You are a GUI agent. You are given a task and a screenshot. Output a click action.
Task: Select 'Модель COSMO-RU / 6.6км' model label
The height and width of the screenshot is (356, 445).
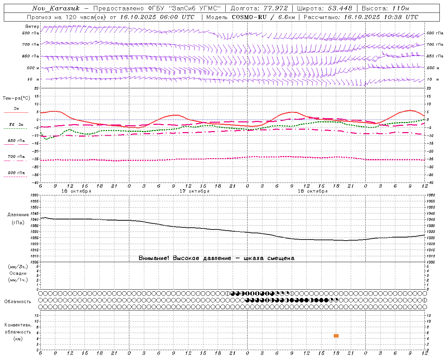251,17
